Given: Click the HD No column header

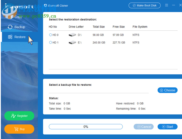Looking at the screenshot, I should (53, 27).
